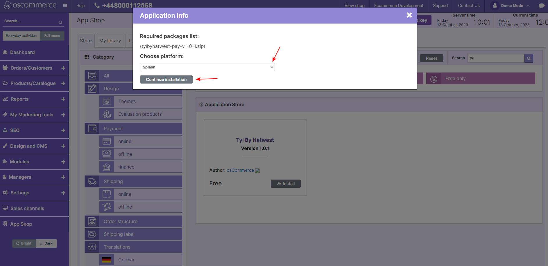Install the Tyl By Natwest app
Screen dimensions: 548x266
pyautogui.click(x=286, y=184)
